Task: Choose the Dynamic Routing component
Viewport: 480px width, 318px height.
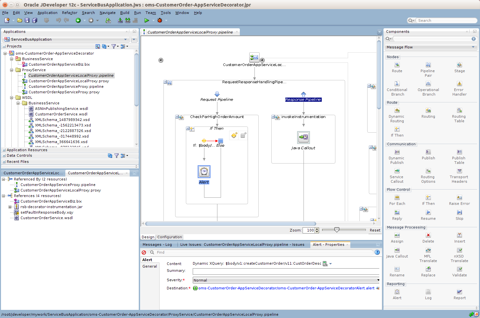Action: pyautogui.click(x=397, y=115)
